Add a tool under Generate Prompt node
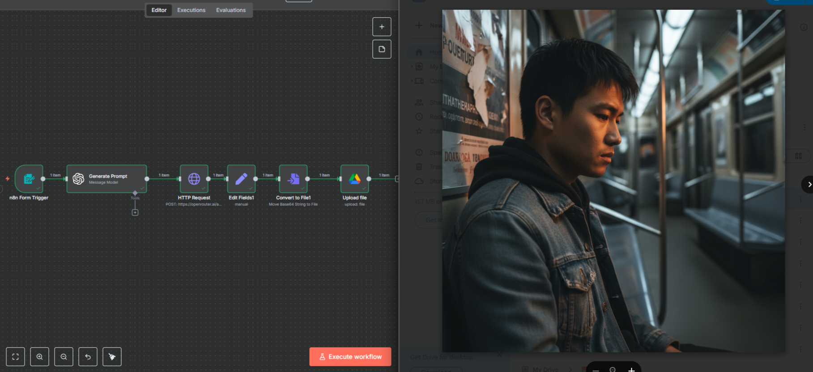 [x=135, y=212]
